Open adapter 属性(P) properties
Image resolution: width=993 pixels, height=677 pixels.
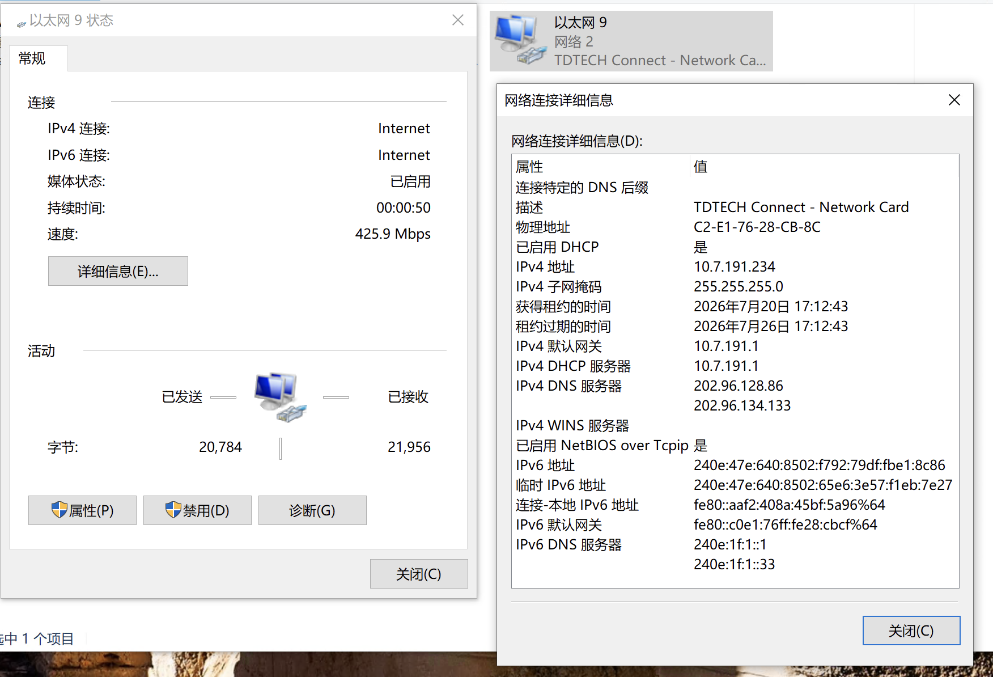click(x=82, y=510)
